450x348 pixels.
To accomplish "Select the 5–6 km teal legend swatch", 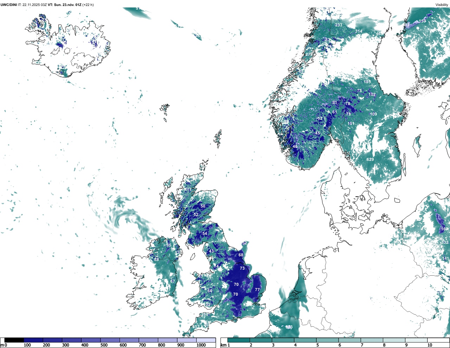I will (x=328, y=340).
